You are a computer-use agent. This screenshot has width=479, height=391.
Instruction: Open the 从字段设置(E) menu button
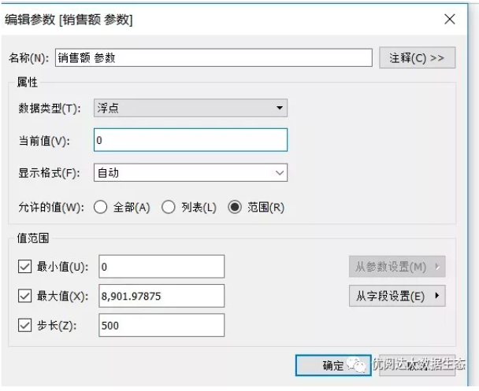pyautogui.click(x=397, y=296)
